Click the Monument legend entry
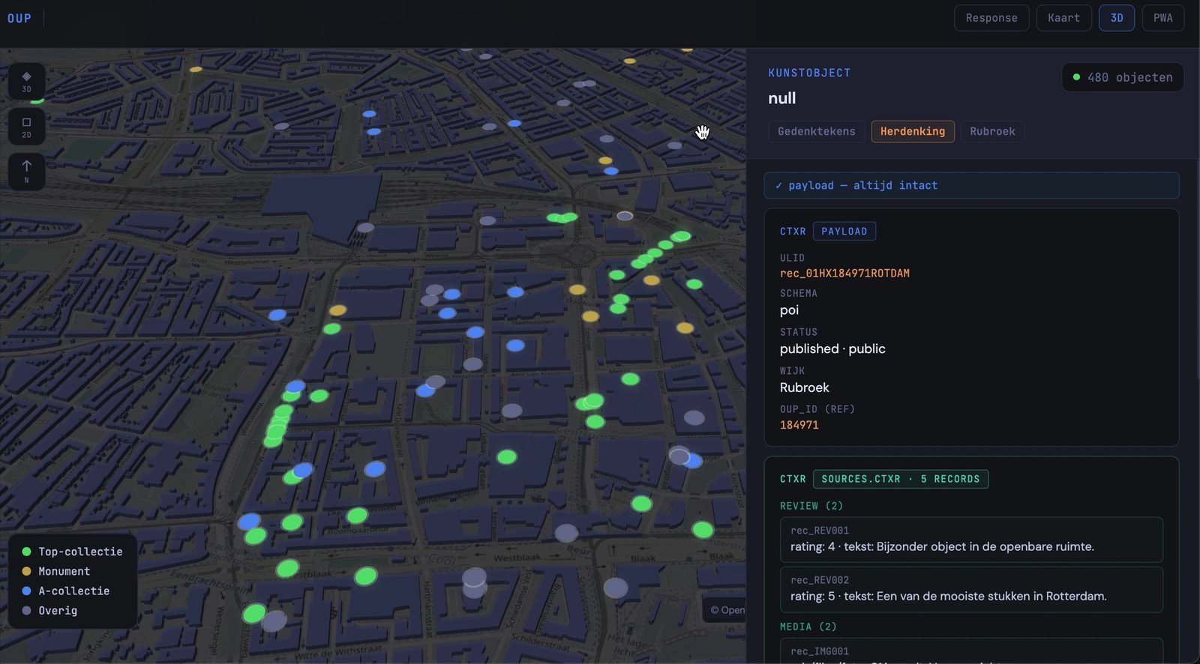1200x664 pixels. pyautogui.click(x=56, y=571)
